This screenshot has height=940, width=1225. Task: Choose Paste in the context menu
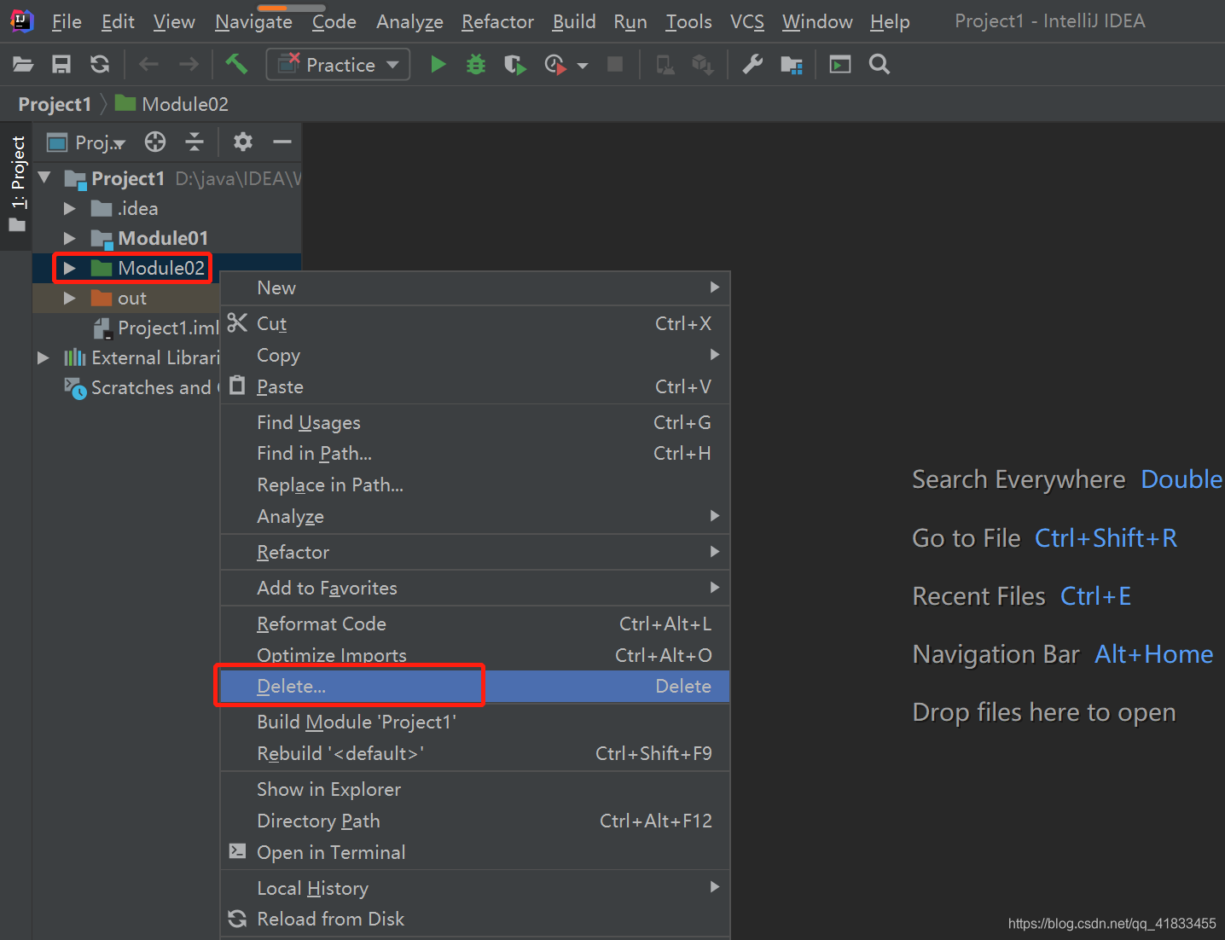(x=475, y=386)
